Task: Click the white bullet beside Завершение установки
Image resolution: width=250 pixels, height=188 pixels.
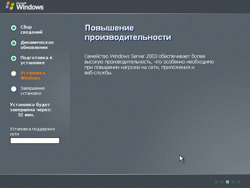Action: pos(14,89)
